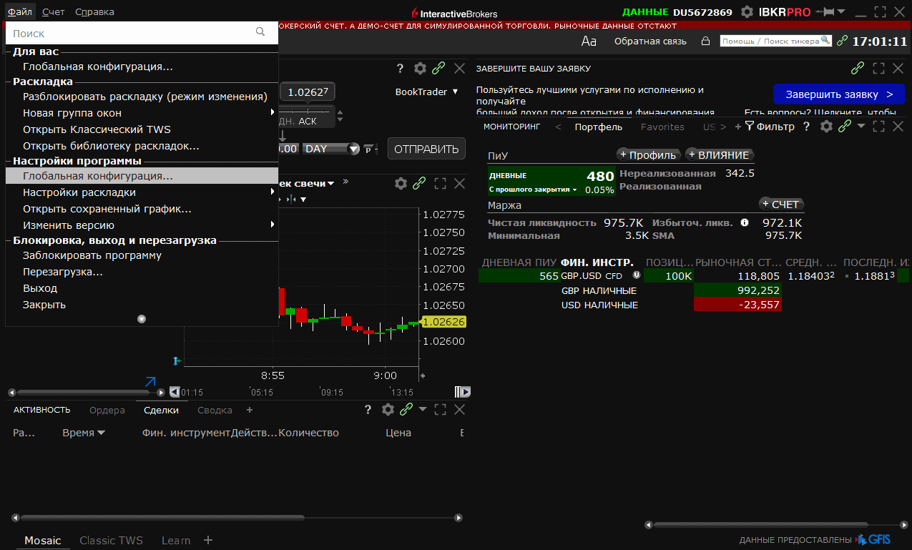Open the chart panel gear settings
912x550 pixels.
point(401,183)
